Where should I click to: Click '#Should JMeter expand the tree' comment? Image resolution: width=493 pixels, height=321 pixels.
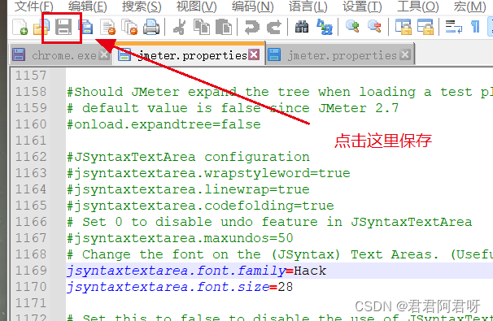(280, 92)
